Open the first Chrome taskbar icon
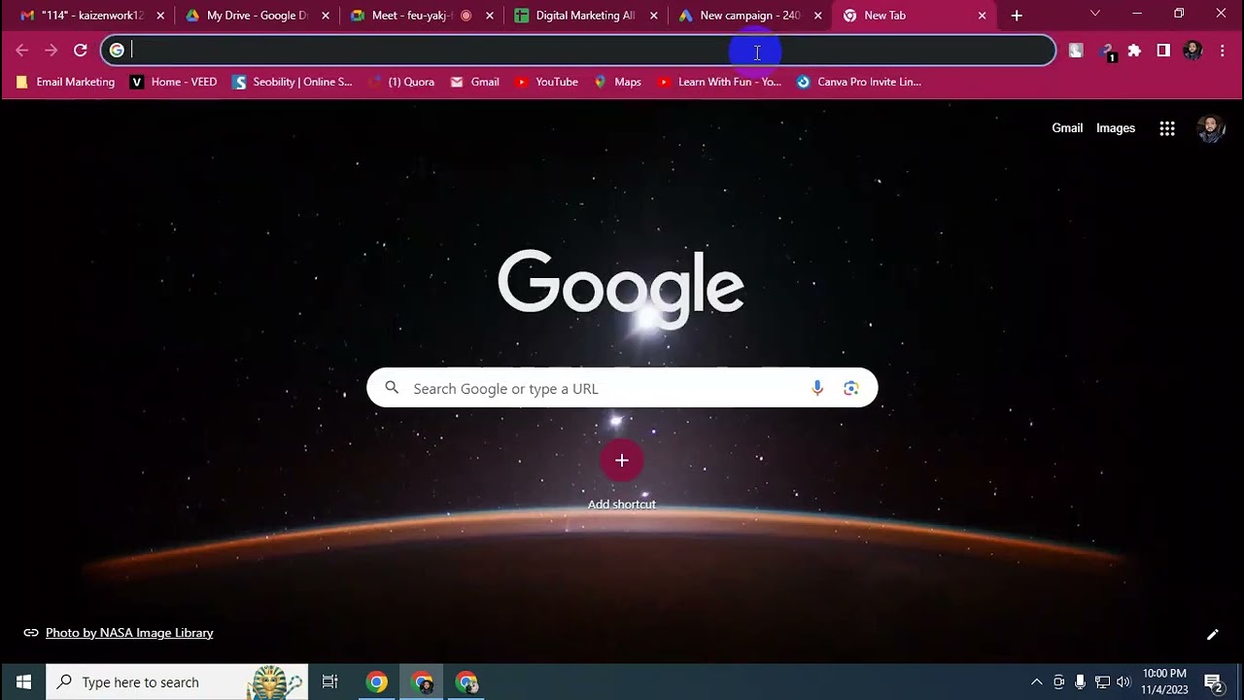Screen dimensions: 1244x700 pos(377,682)
